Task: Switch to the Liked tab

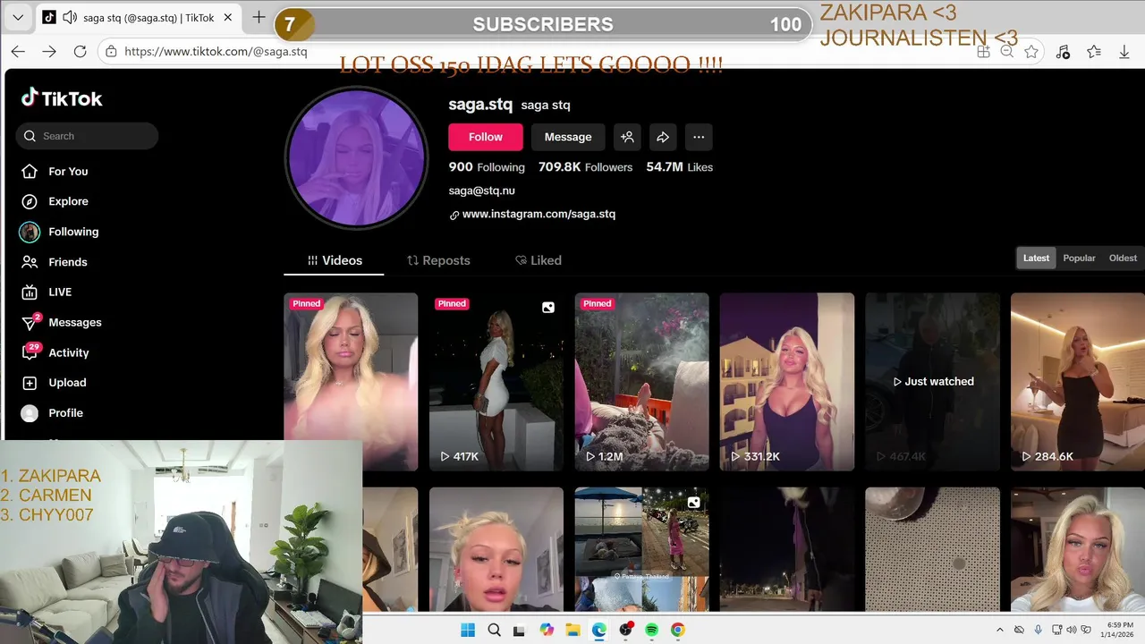Action: click(539, 260)
